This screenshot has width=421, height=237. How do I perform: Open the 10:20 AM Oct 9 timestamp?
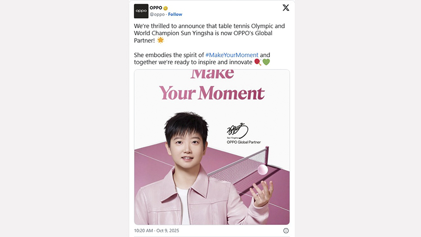(156, 231)
